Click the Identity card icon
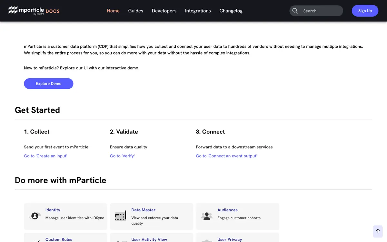Image resolution: width=387 pixels, height=242 pixels. 35,216
